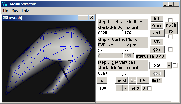181x104 pixels.
Task: Click the disabled UVB size field 255
Action: tap(129, 56)
